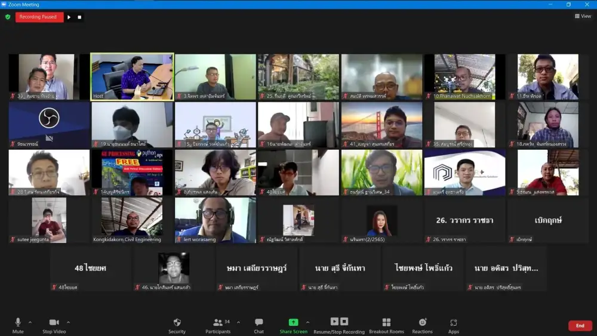The height and width of the screenshot is (336, 597).
Task: Select the Host video thumbnail
Action: coord(131,76)
